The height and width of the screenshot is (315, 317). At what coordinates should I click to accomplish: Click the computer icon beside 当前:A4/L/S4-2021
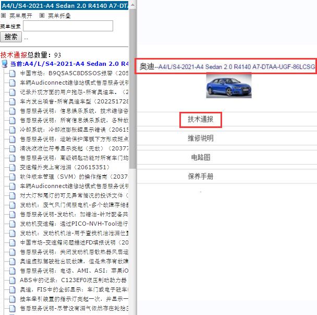(5, 64)
